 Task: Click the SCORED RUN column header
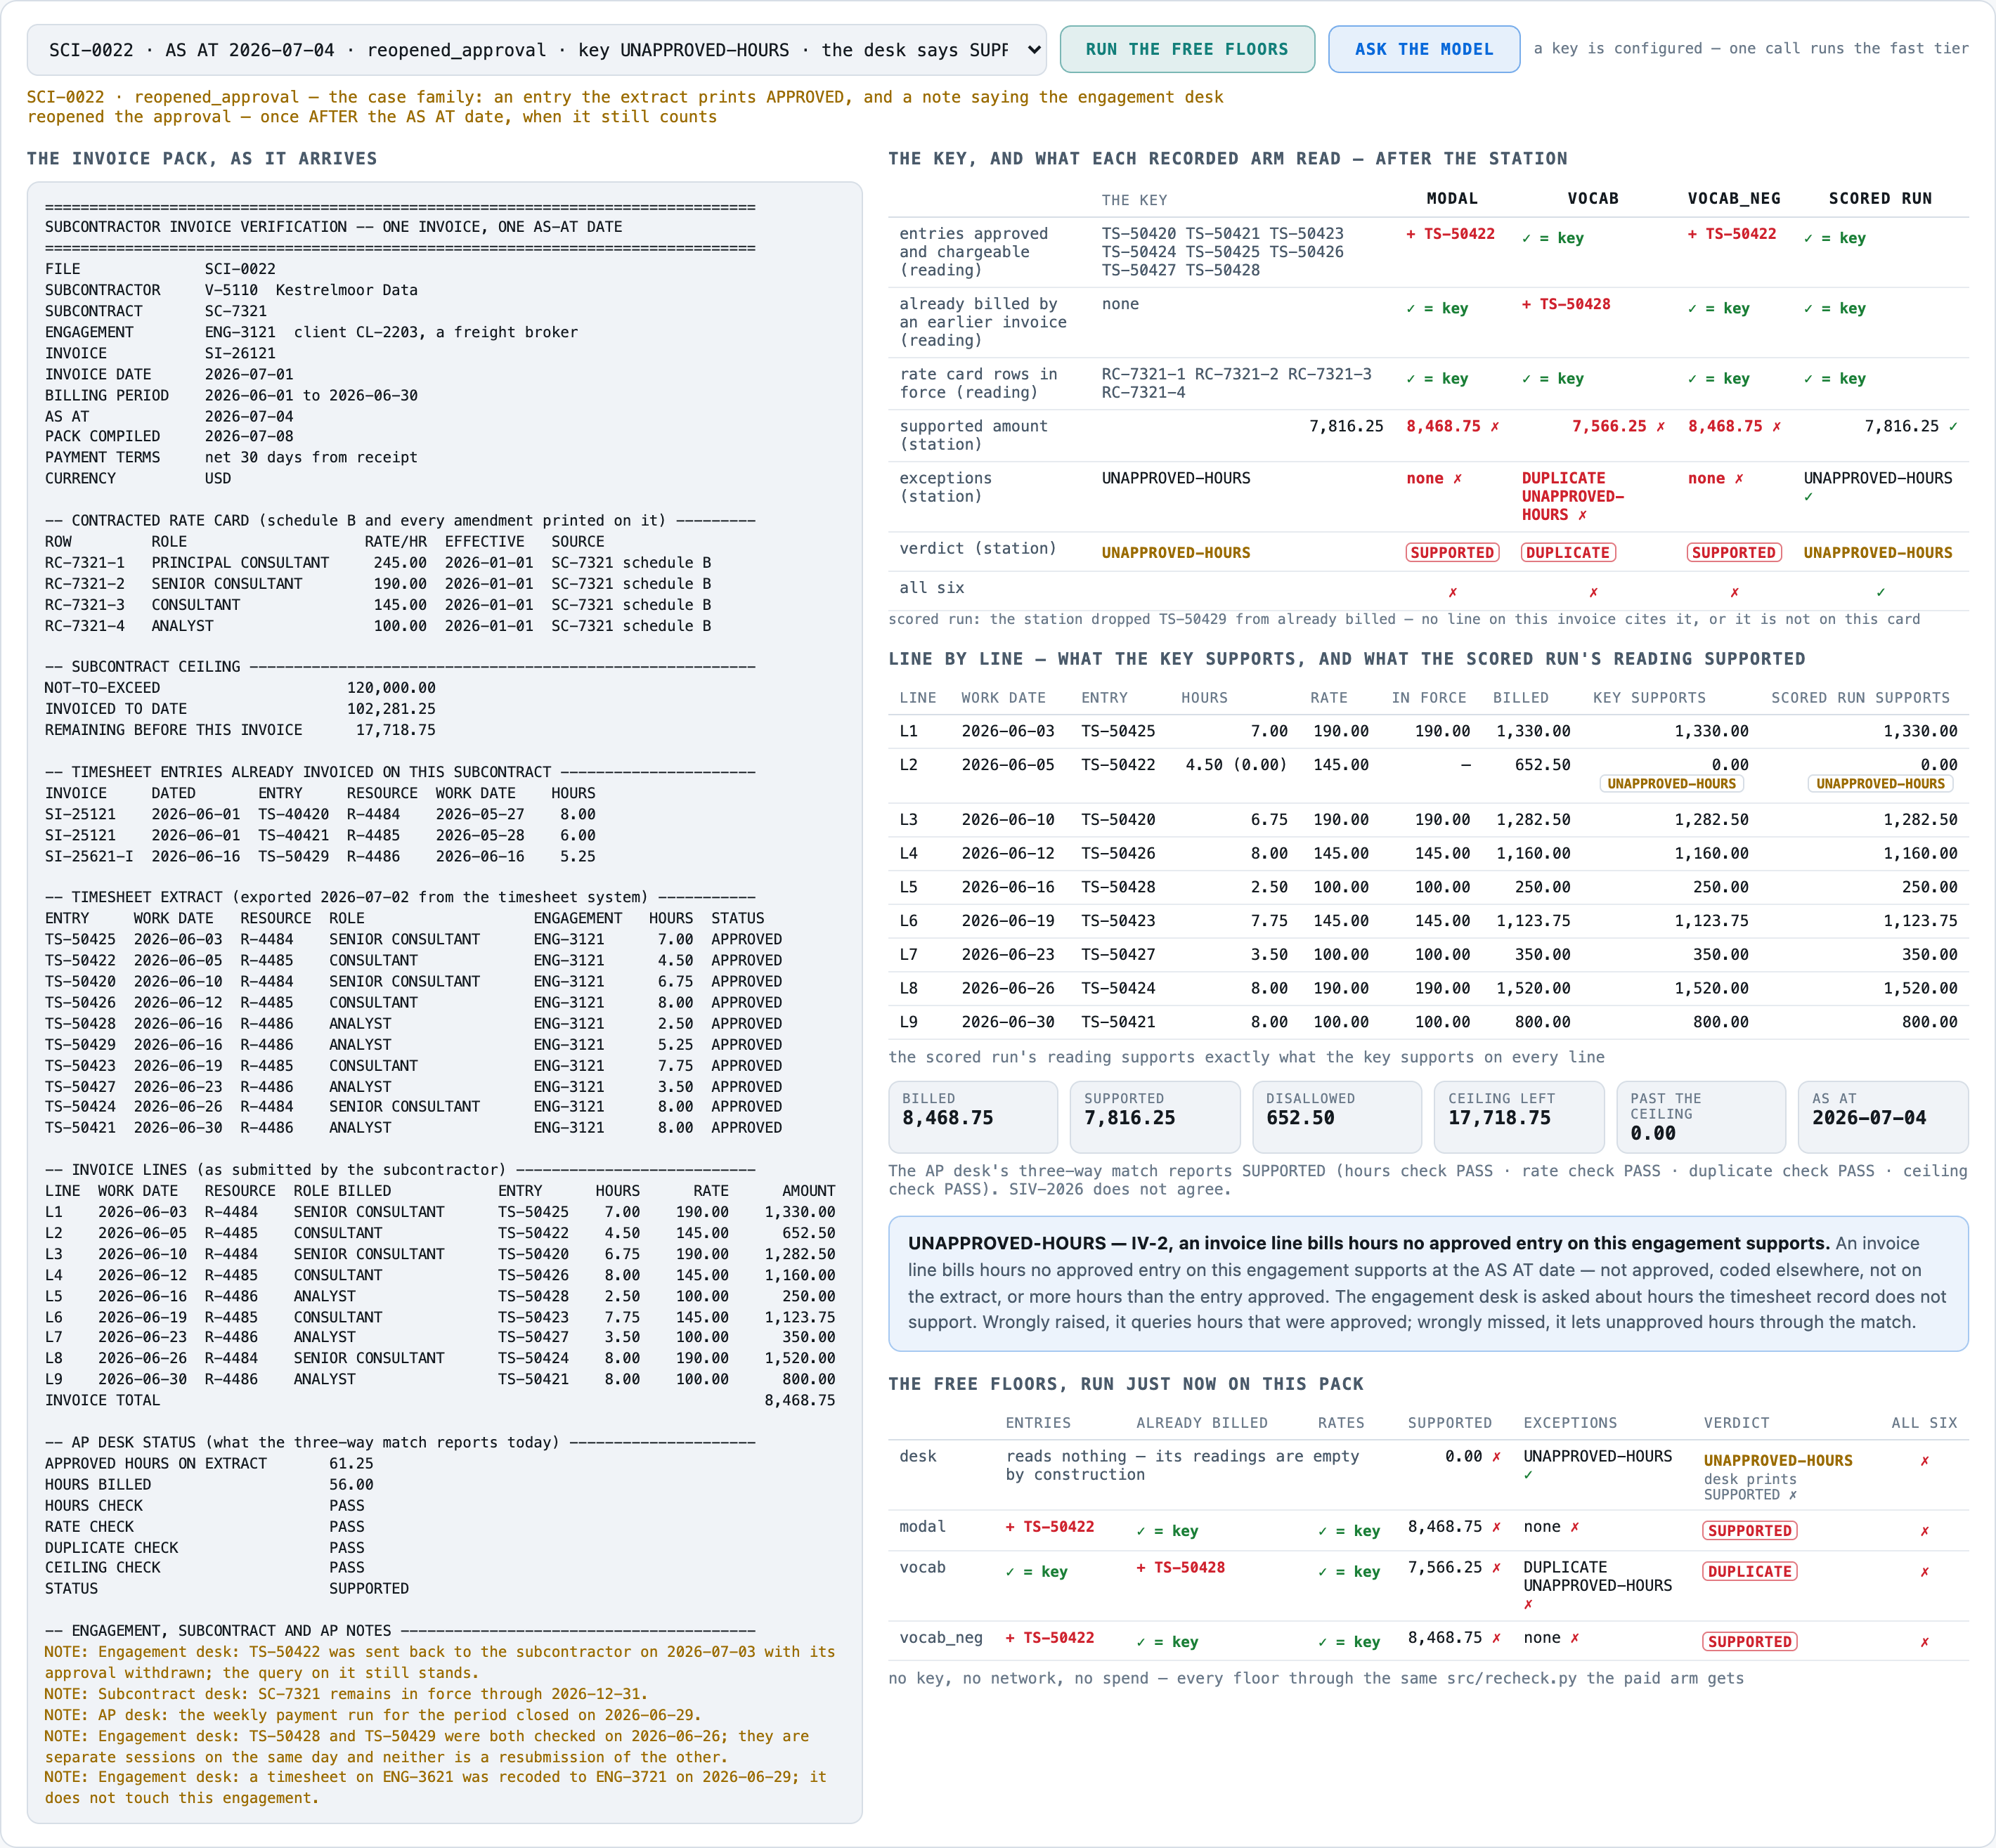[x=1880, y=198]
